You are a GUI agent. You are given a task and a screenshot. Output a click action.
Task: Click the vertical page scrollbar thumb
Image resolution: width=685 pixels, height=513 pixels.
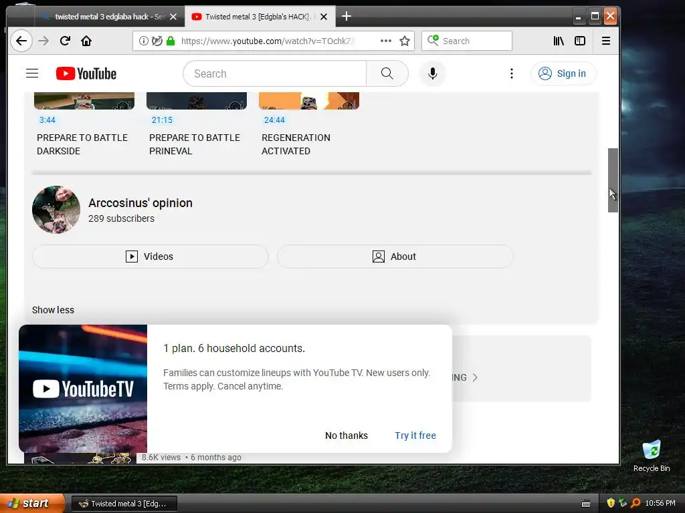coord(613,180)
